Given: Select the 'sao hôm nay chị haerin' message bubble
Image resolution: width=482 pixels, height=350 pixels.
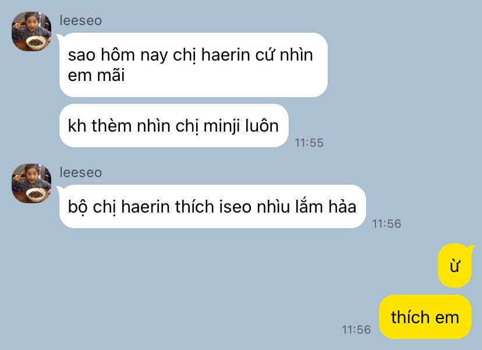Looking at the screenshot, I should (193, 65).
